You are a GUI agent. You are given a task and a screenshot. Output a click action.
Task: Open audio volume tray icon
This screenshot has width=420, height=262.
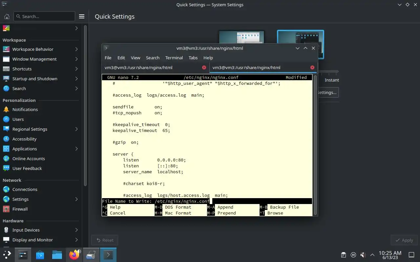[x=363, y=255]
